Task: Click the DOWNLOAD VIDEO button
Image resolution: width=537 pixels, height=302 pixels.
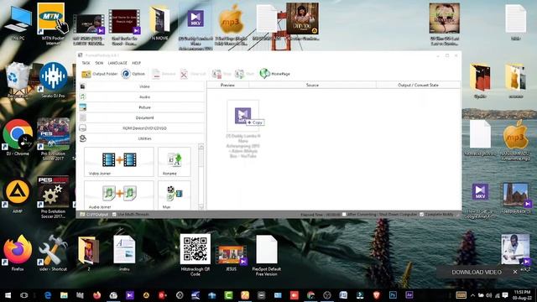Action: point(477,272)
